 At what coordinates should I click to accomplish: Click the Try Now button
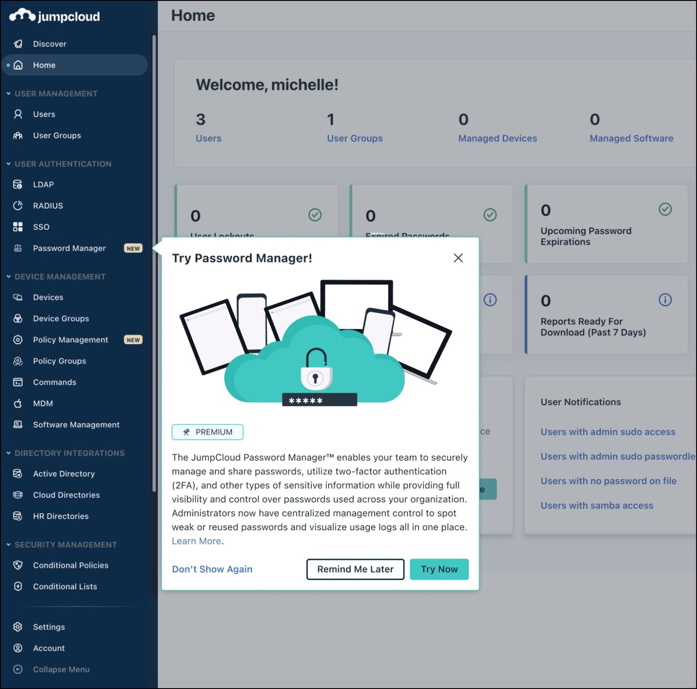click(439, 569)
